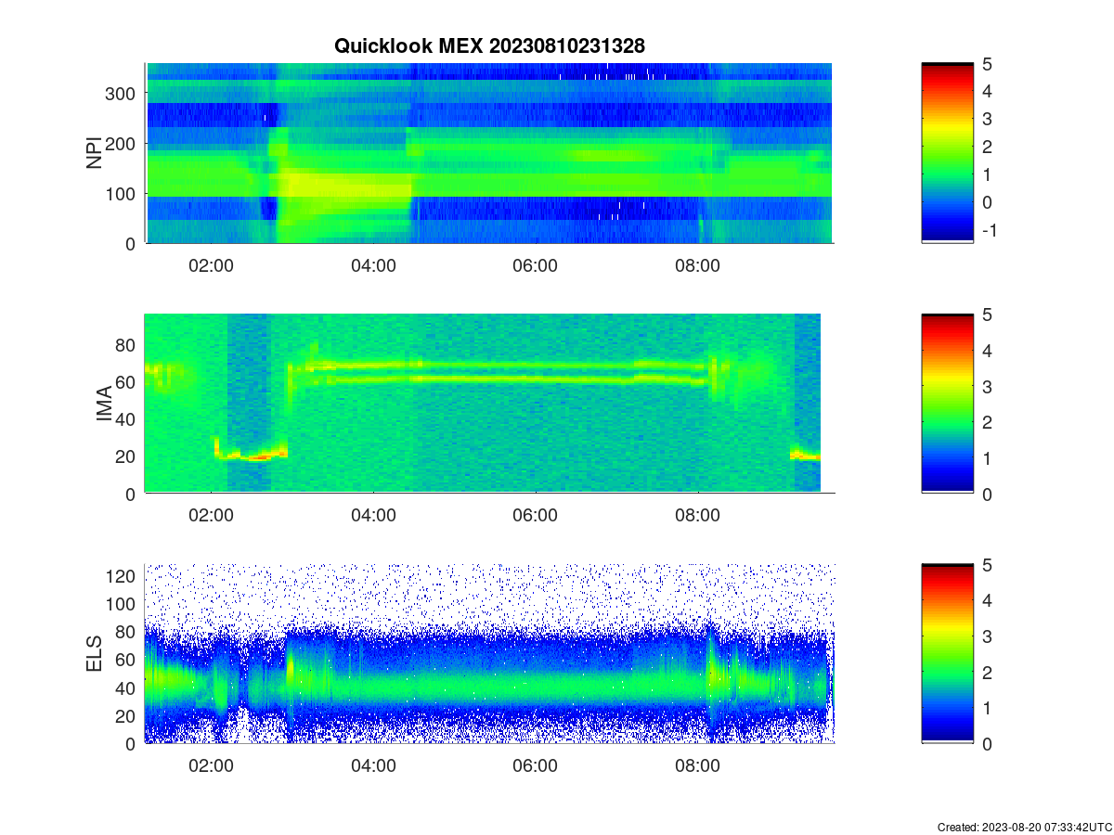Image resolution: width=1114 pixels, height=835 pixels.
Task: Click inside the IMA spectrogram panel
Action: (x=489, y=404)
